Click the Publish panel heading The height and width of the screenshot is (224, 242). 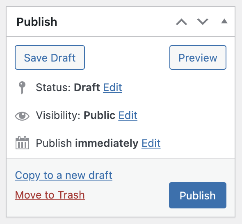[37, 22]
